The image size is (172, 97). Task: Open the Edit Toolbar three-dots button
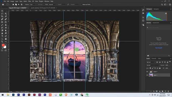coord(6,41)
